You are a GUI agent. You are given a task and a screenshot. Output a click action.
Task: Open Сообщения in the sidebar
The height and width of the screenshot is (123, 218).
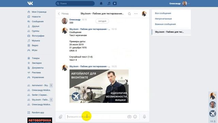click(x=38, y=21)
